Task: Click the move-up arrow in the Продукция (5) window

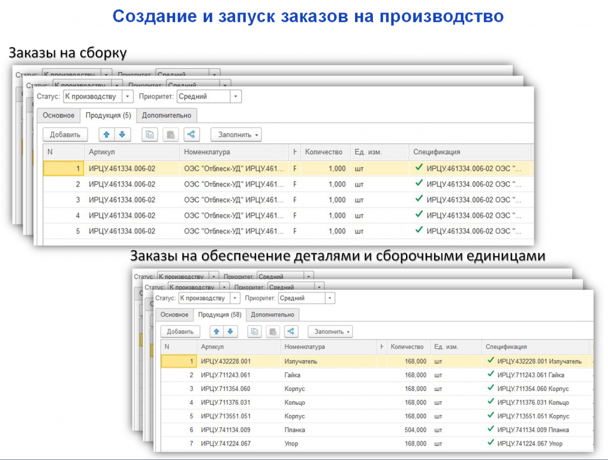Action: 107,135
